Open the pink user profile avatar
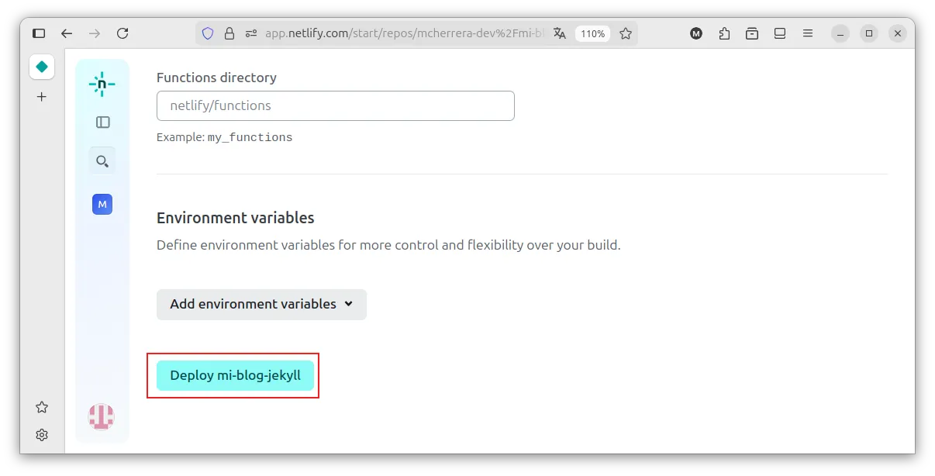This screenshot has width=935, height=476. pos(101,416)
